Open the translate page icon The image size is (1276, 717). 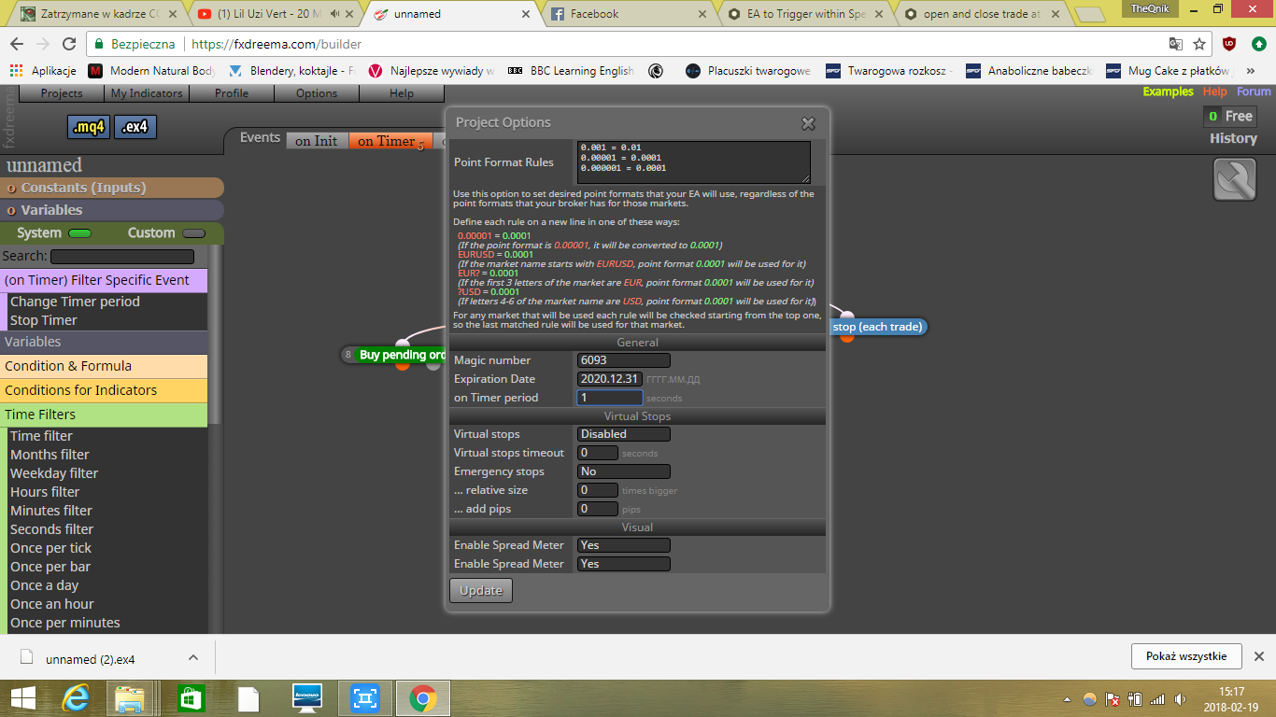[1176, 44]
